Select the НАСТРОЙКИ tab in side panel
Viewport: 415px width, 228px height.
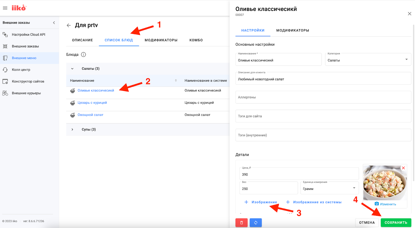(x=253, y=30)
